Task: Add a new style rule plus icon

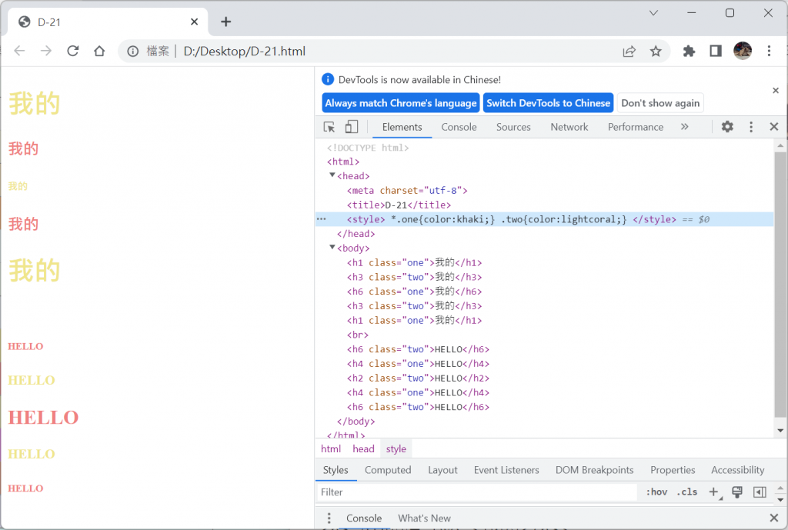Action: point(714,492)
